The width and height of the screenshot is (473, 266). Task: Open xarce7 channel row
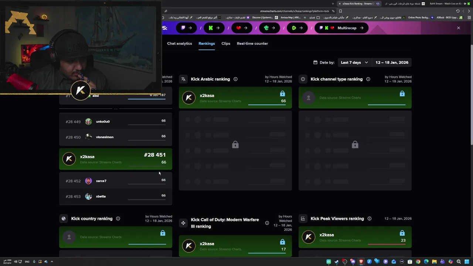(116, 181)
